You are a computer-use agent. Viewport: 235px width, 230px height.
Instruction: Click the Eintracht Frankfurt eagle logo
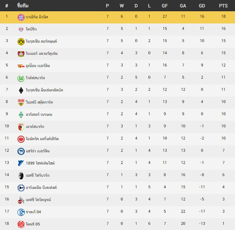21,139
